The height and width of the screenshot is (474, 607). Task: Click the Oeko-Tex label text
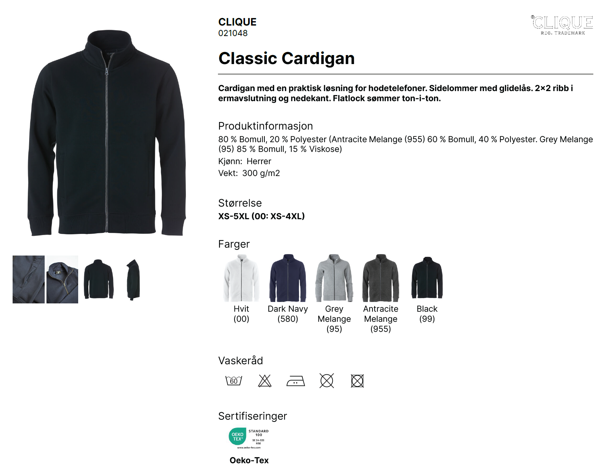[249, 460]
